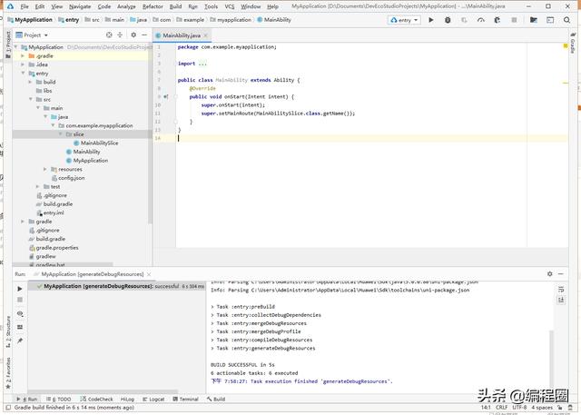Click the Stop icon in main toolbar
Screen dimensions: 581x415
[x=514, y=20]
